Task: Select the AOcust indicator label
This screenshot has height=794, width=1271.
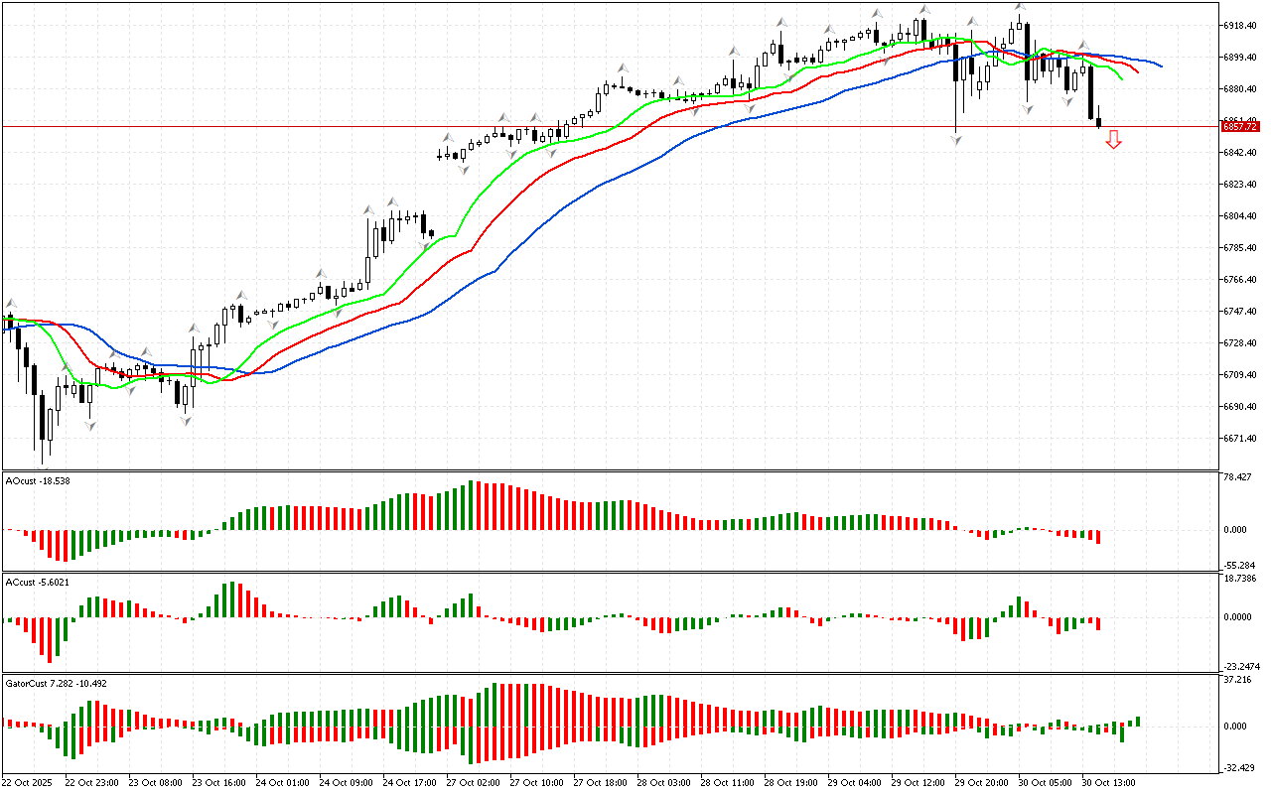Action: point(38,480)
